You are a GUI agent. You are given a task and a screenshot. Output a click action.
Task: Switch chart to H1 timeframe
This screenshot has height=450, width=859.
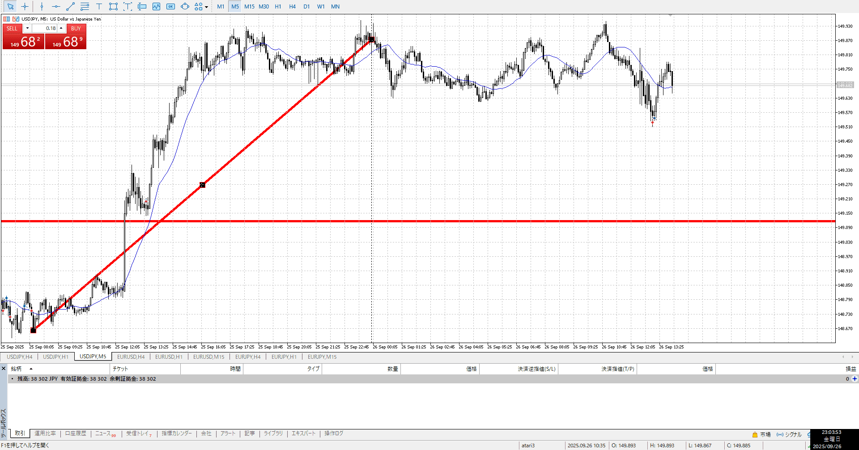278,7
